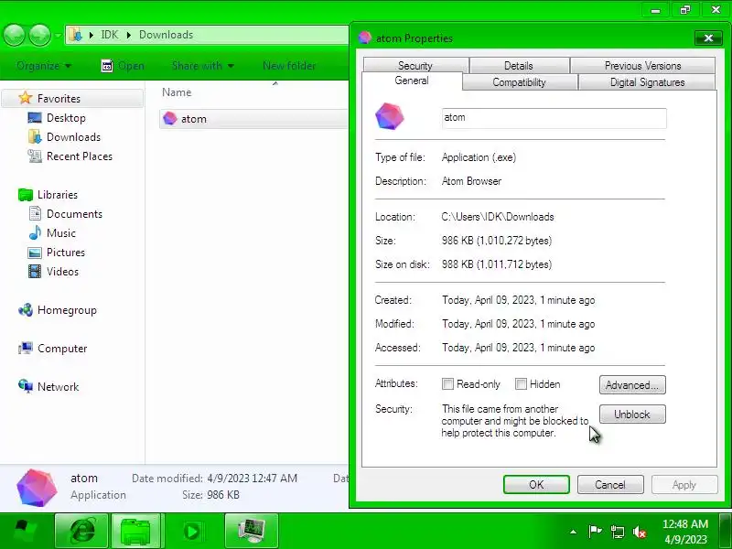
Task: Click the computer monitor taskbar icon
Action: [252, 531]
